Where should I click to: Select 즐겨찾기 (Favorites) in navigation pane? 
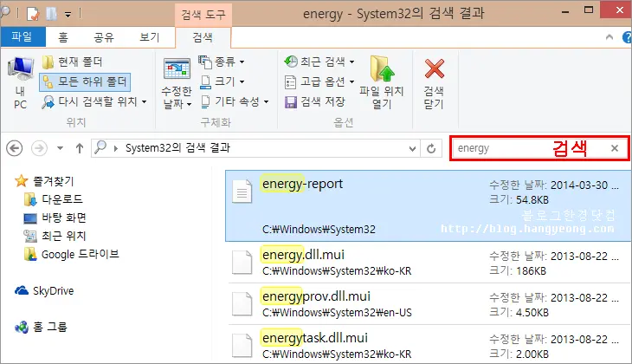coord(44,181)
